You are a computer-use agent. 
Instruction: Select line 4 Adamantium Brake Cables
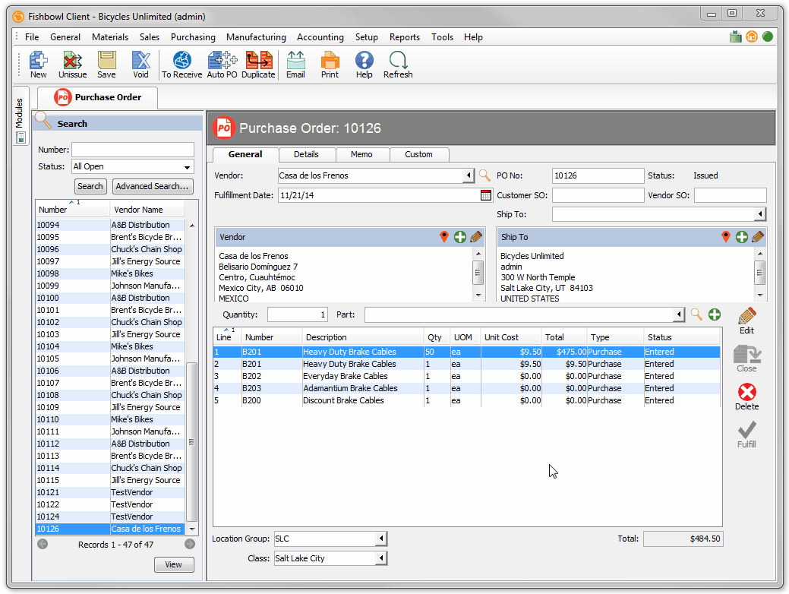pyautogui.click(x=467, y=388)
